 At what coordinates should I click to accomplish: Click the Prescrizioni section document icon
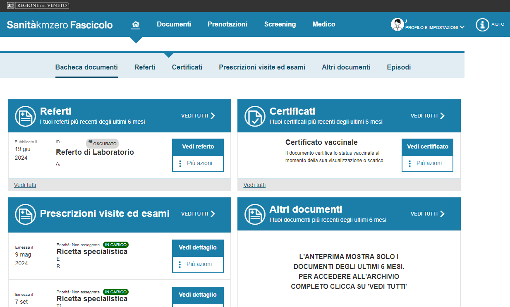26,214
